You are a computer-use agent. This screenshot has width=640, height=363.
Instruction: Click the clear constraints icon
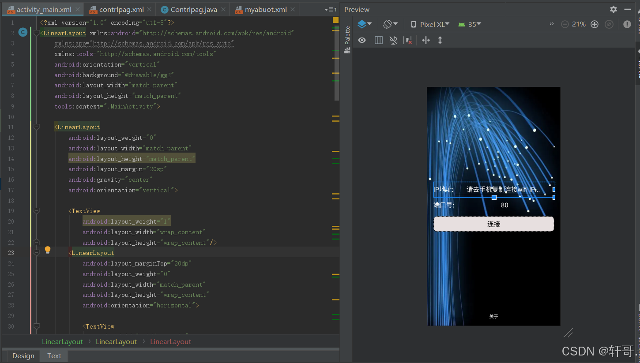coord(408,40)
